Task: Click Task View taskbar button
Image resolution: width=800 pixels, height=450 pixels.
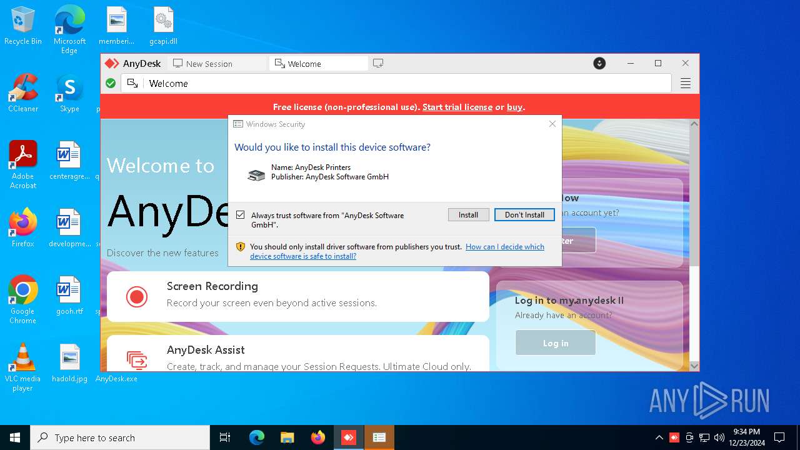Action: click(225, 437)
